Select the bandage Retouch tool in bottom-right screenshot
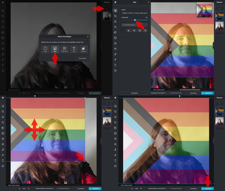This screenshot has width=225, height=191. 115,150
